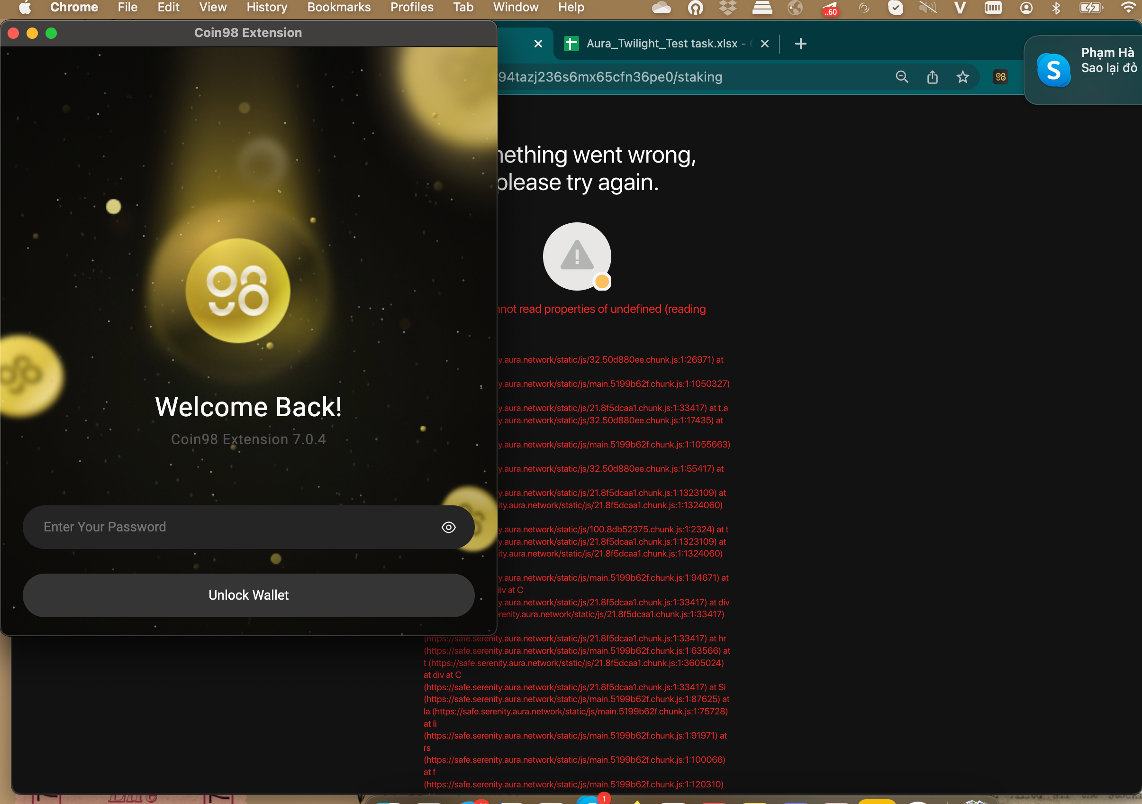
Task: Open a new browser tab
Action: (x=800, y=43)
